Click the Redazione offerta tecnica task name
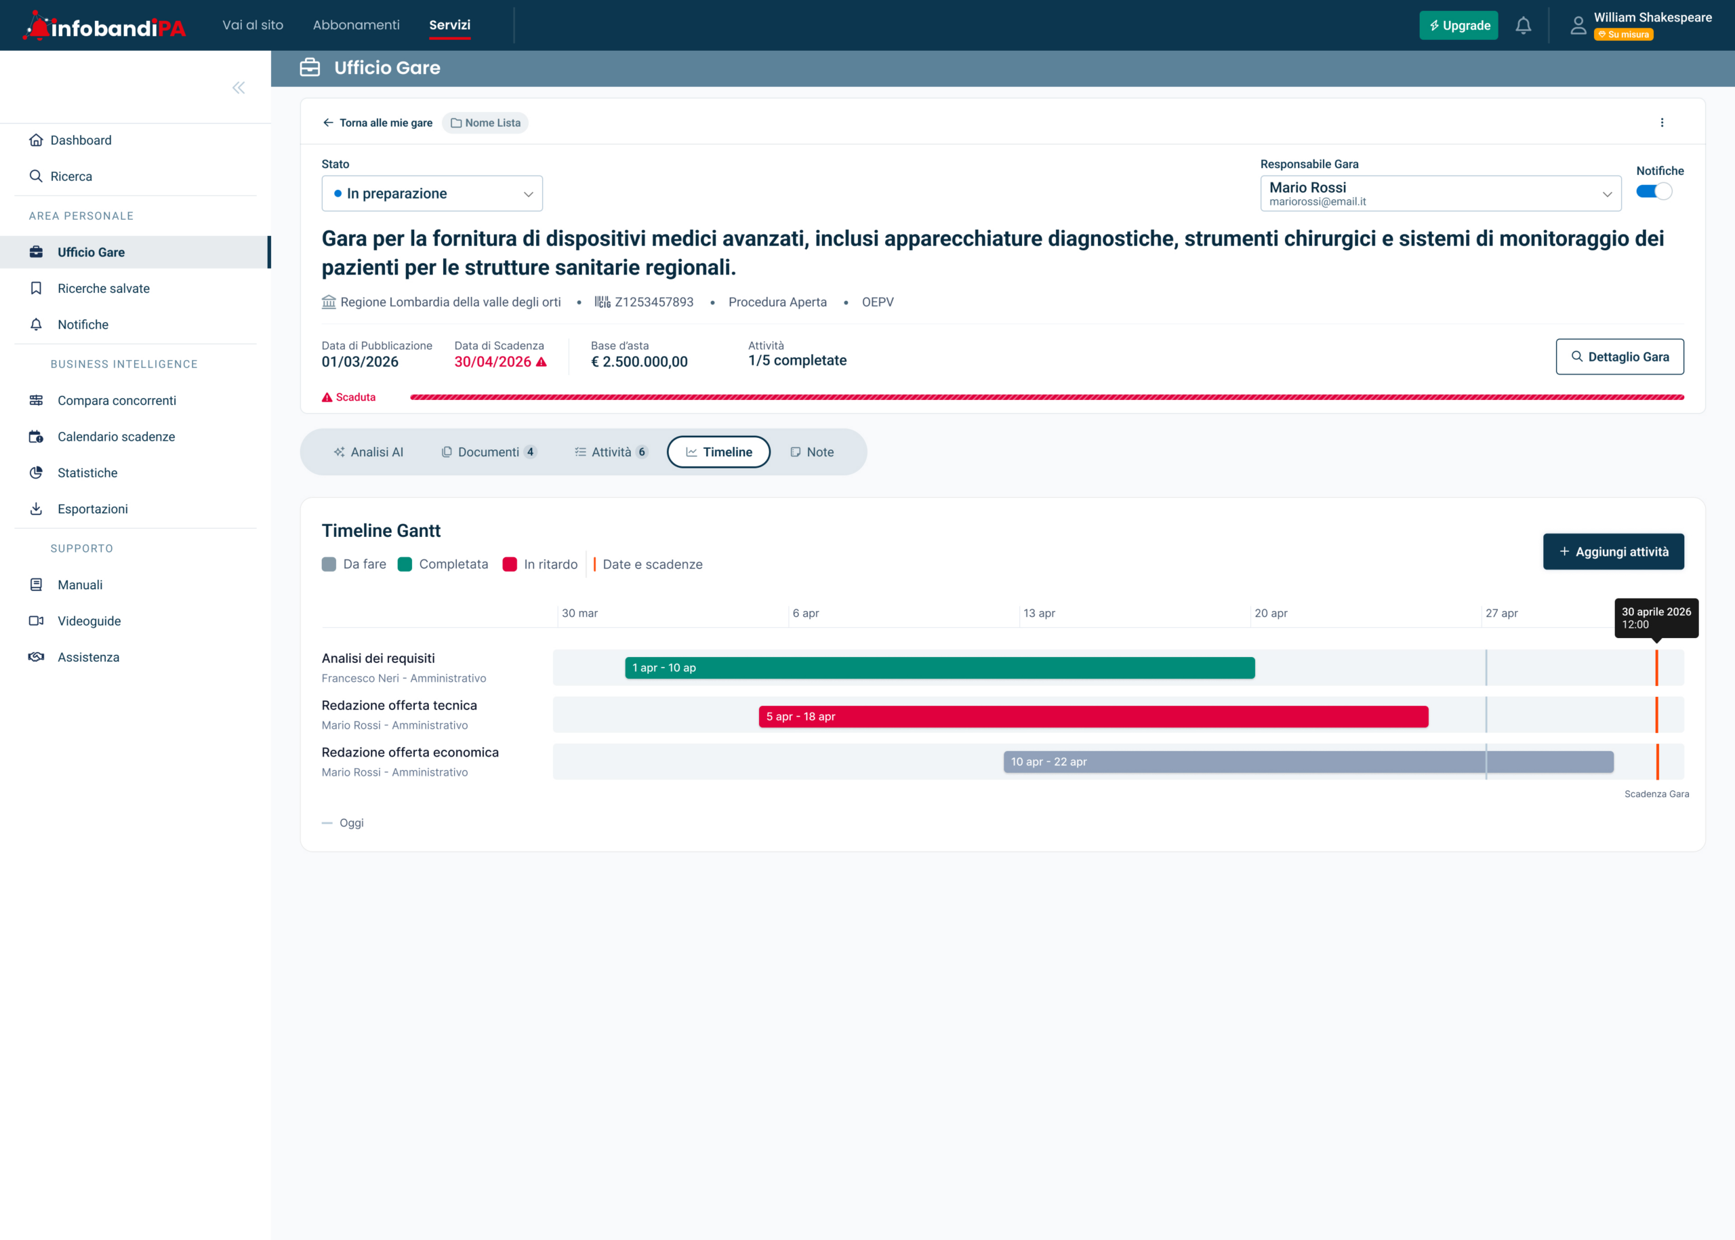Image resolution: width=1735 pixels, height=1240 pixels. [x=399, y=706]
